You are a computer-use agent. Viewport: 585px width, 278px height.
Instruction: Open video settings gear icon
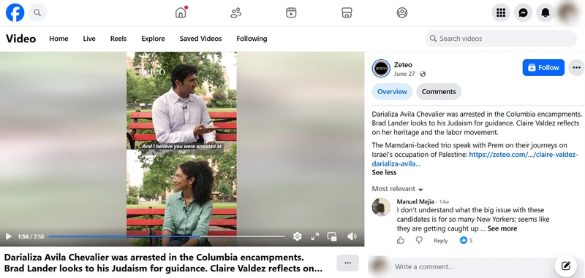pos(298,236)
